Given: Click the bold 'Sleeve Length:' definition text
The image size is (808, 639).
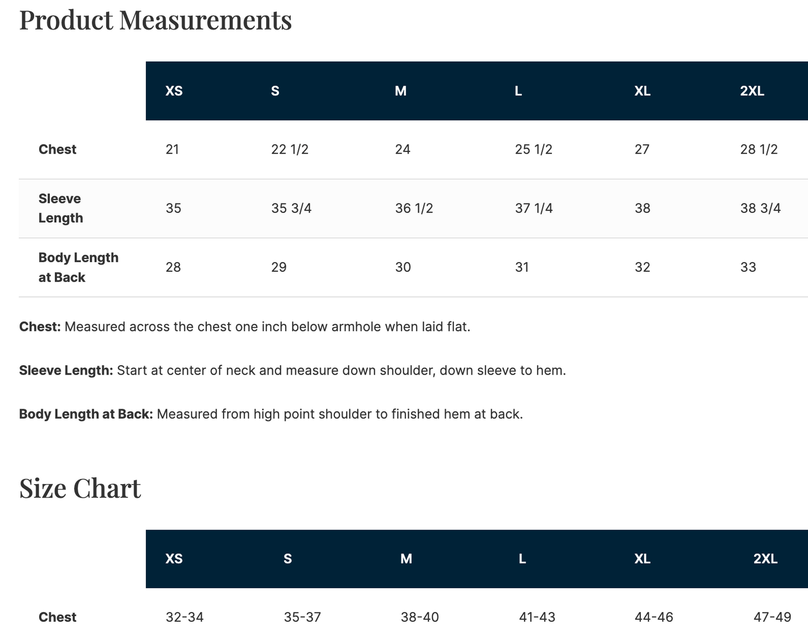Looking at the screenshot, I should [x=66, y=371].
